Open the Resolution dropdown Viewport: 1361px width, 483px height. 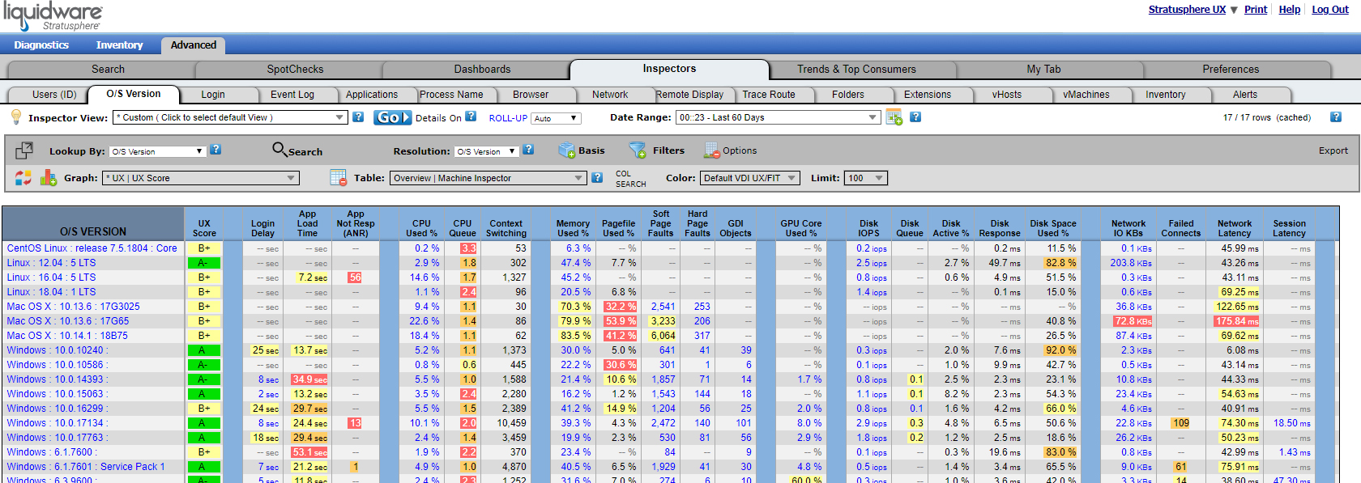point(486,151)
